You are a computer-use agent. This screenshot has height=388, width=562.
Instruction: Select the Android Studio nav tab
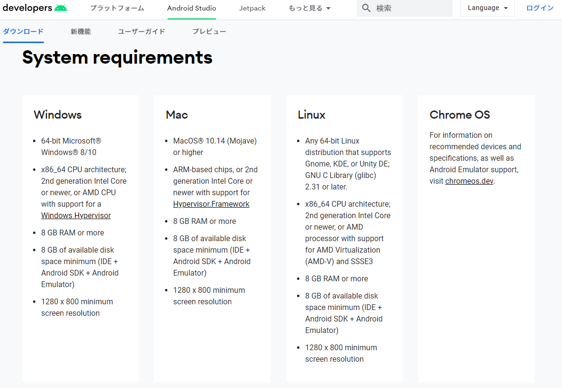pyautogui.click(x=191, y=8)
